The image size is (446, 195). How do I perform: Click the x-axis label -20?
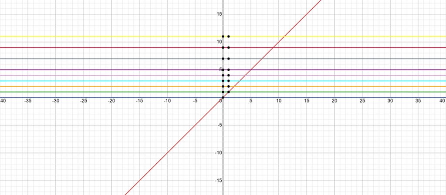pyautogui.click(x=111, y=101)
